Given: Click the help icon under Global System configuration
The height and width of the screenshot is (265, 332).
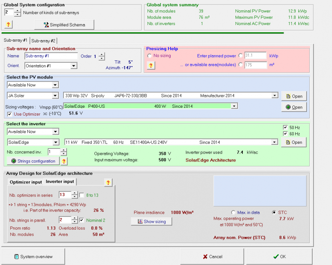Looking at the screenshot, I should click(8, 24).
